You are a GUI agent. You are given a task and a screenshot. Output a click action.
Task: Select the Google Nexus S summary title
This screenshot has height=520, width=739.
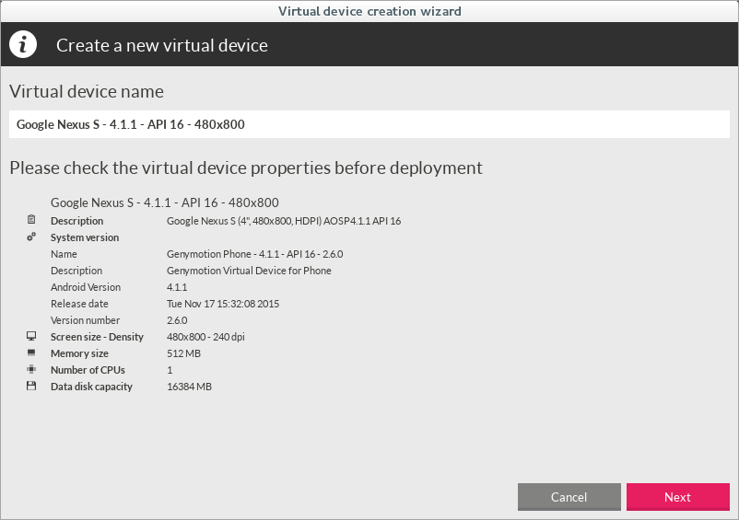click(x=165, y=202)
